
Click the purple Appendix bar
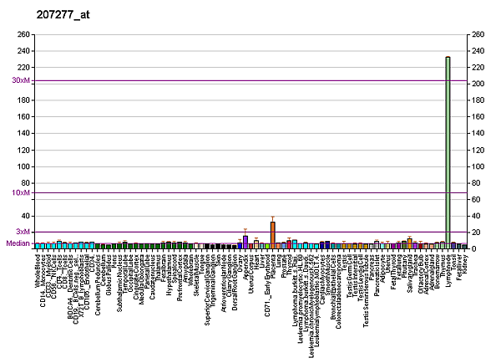pos(245,242)
